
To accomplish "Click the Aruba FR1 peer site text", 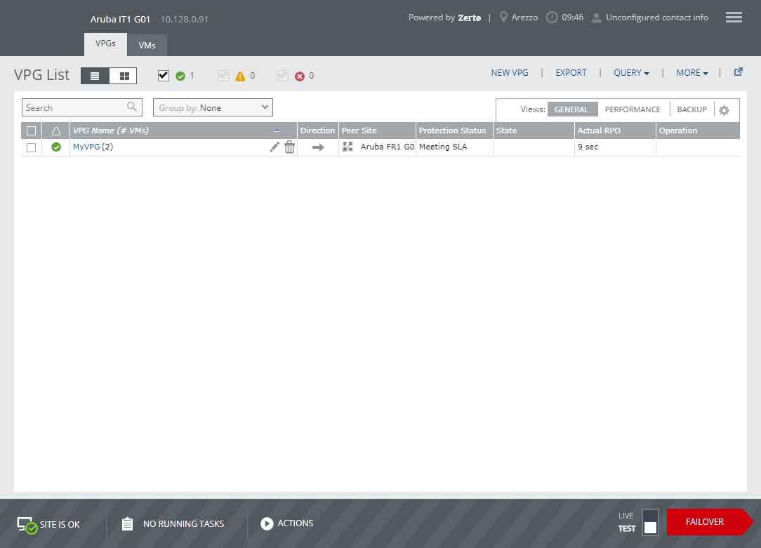I will click(x=388, y=147).
